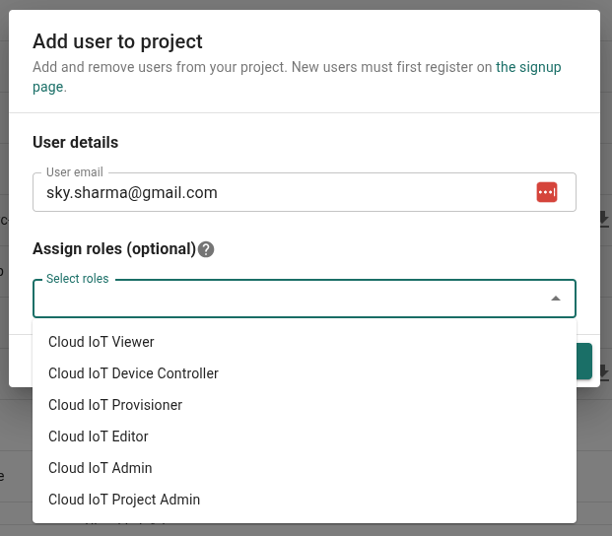Choose Cloud IoT Device Controller role
Screen dimensions: 612x536
[x=133, y=373]
